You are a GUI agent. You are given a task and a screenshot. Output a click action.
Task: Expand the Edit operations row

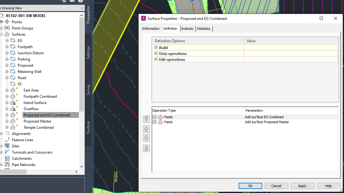tap(156, 59)
